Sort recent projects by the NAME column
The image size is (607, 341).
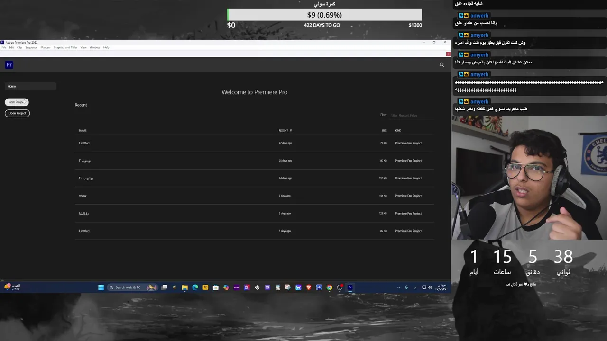(83, 130)
